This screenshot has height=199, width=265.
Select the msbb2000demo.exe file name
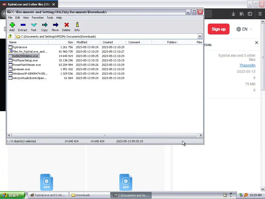pos(25,56)
